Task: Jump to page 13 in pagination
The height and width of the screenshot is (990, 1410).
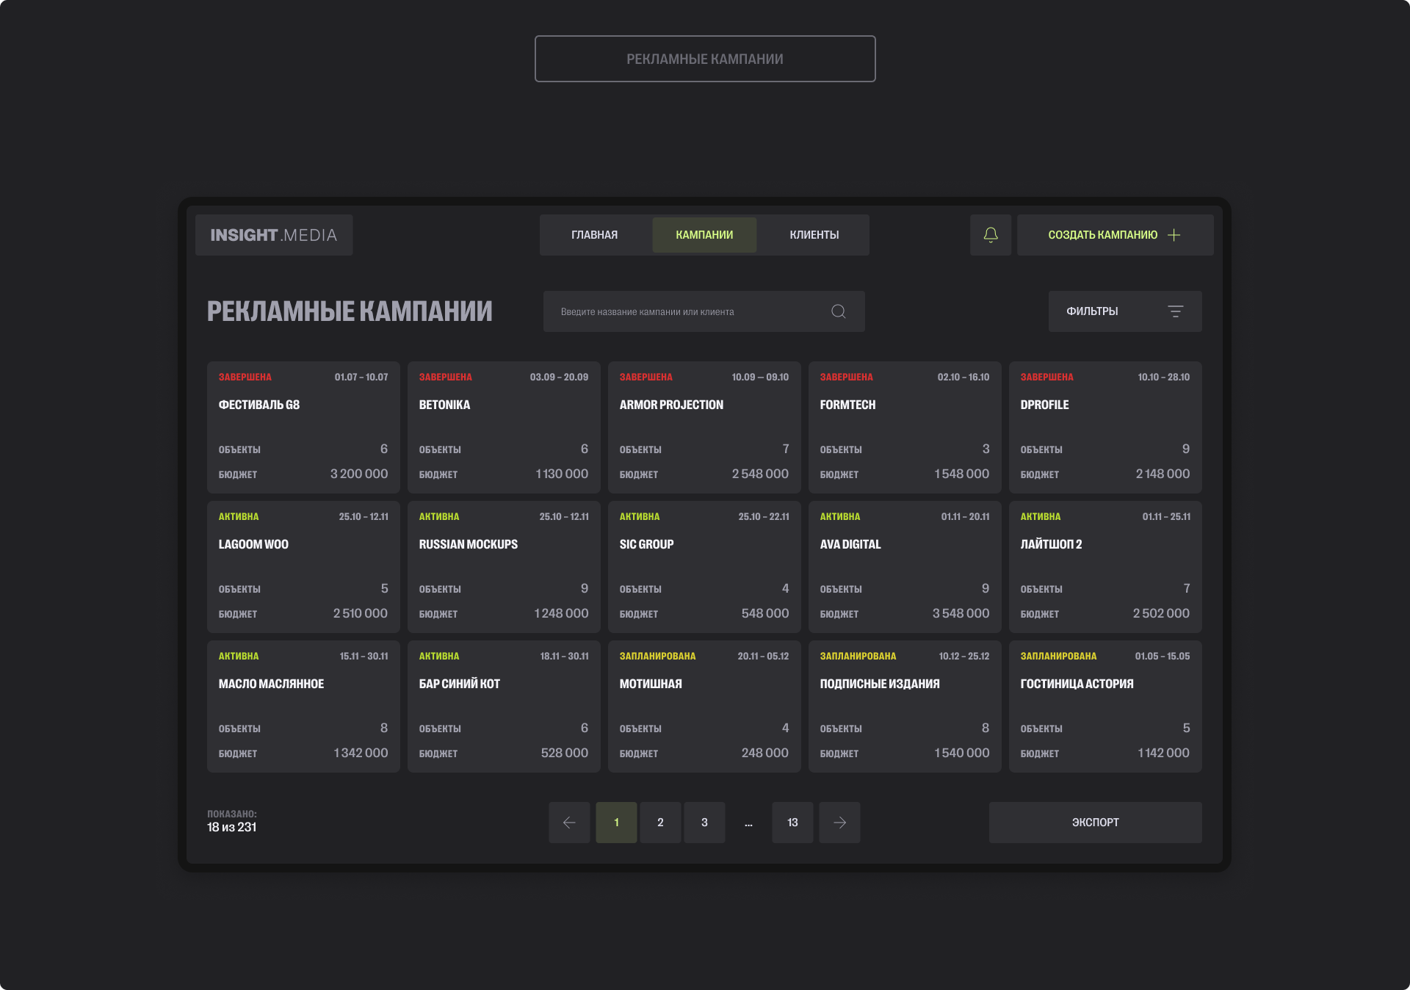Action: (x=792, y=823)
